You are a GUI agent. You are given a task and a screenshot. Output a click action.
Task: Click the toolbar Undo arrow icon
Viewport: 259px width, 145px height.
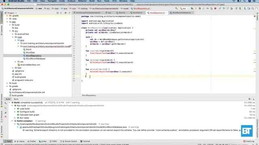point(231,8)
